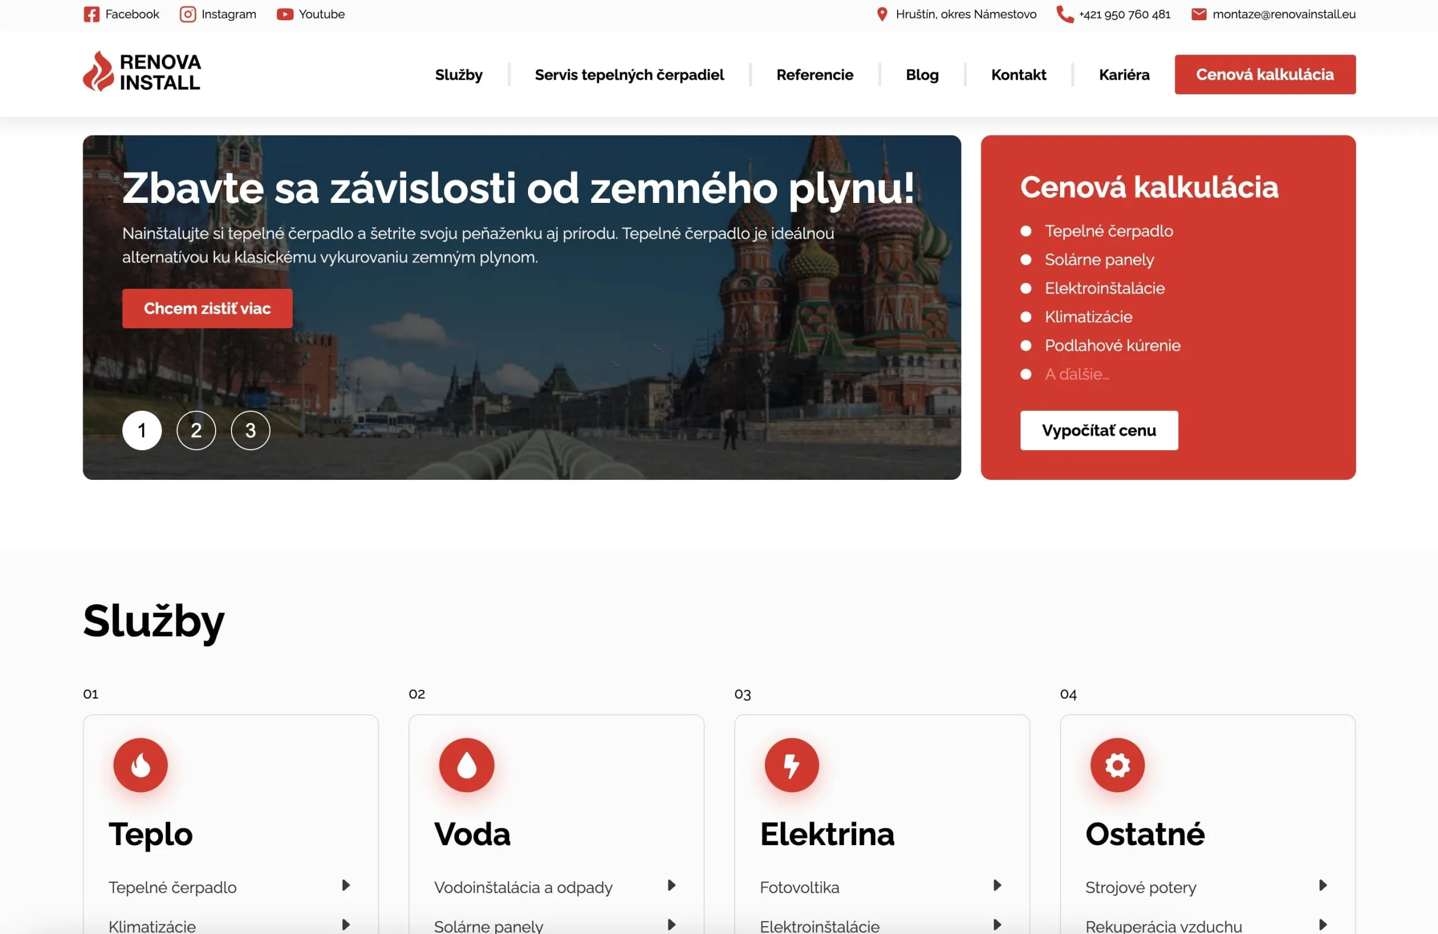
Task: Open the Facebook text link
Action: (x=133, y=15)
